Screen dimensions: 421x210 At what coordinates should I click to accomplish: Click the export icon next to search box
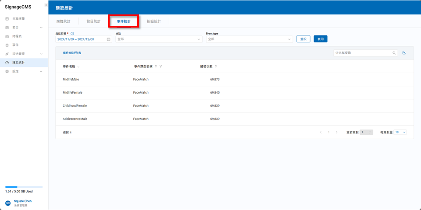click(x=404, y=53)
